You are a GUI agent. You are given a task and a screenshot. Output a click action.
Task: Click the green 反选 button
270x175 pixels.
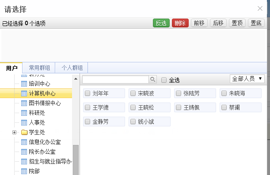click(161, 23)
